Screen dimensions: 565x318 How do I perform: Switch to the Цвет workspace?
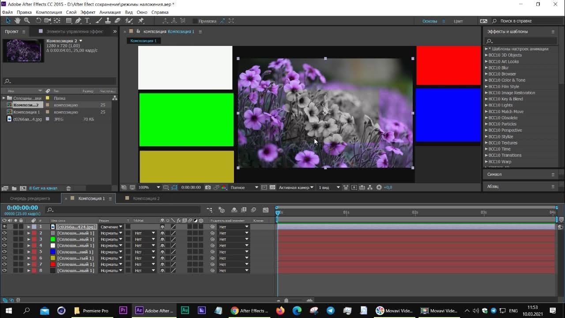(458, 21)
